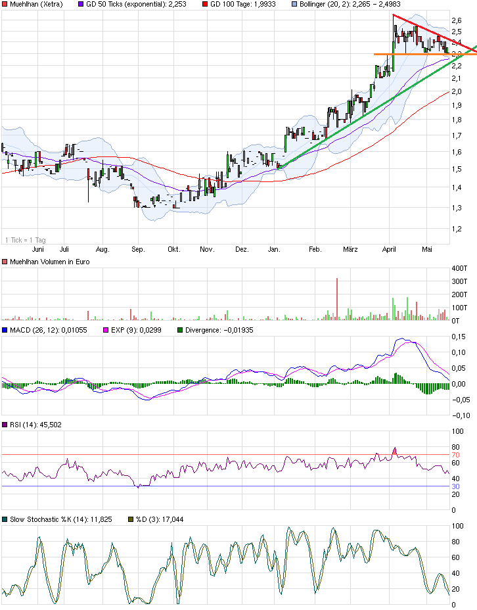Click the purple GD 50 Ticks legend swatch

[81, 5]
